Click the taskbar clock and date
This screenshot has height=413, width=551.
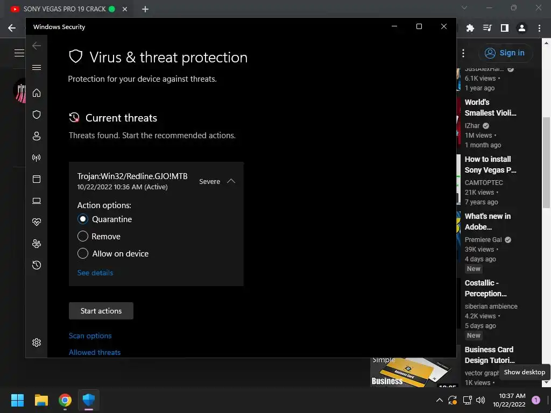pyautogui.click(x=509, y=400)
